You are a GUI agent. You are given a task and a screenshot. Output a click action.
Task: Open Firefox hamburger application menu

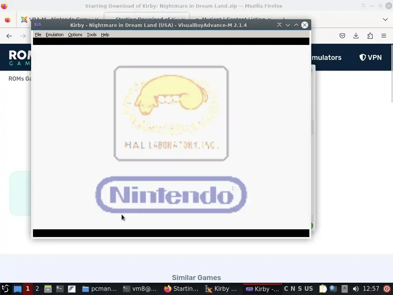click(384, 36)
